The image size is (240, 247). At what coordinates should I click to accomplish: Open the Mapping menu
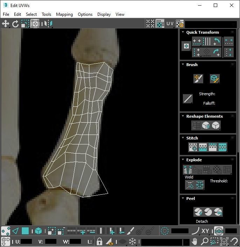(64, 14)
